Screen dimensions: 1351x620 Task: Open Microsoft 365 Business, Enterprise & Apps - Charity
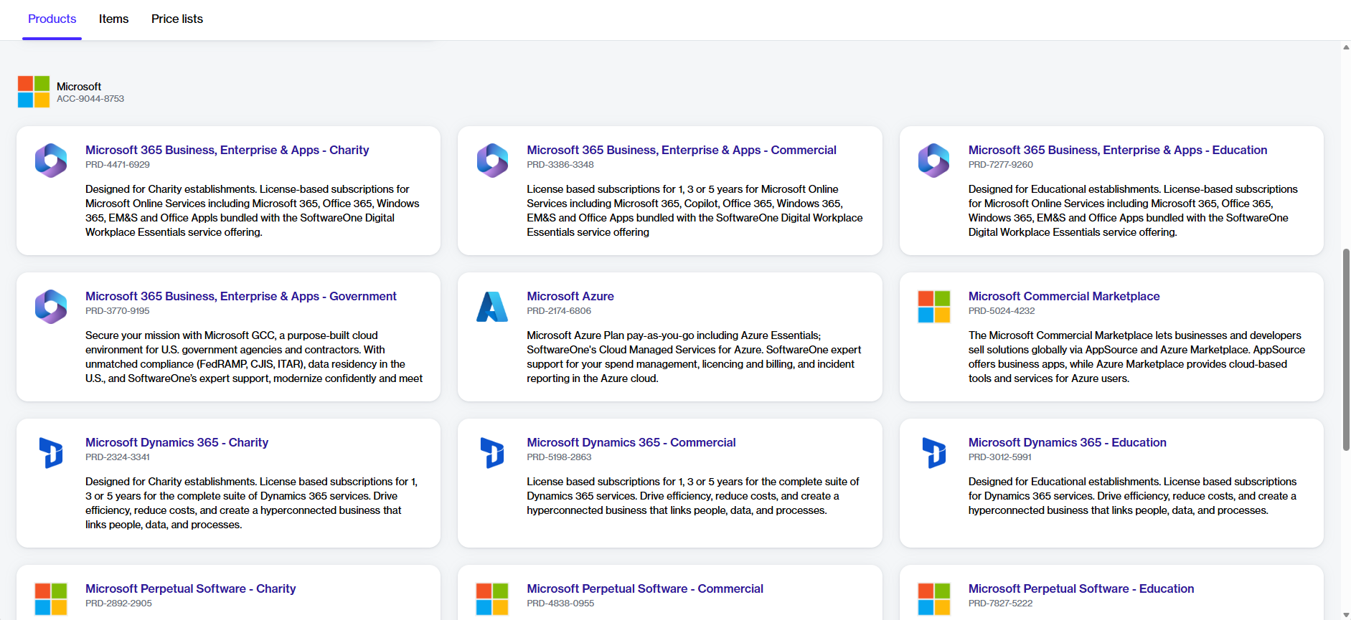point(227,150)
